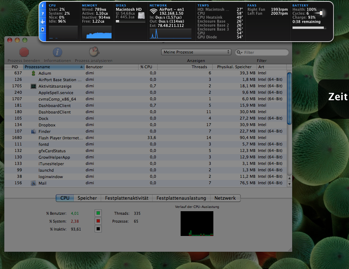
Task: Click the process list scrollbar thumb
Action: coord(289,98)
